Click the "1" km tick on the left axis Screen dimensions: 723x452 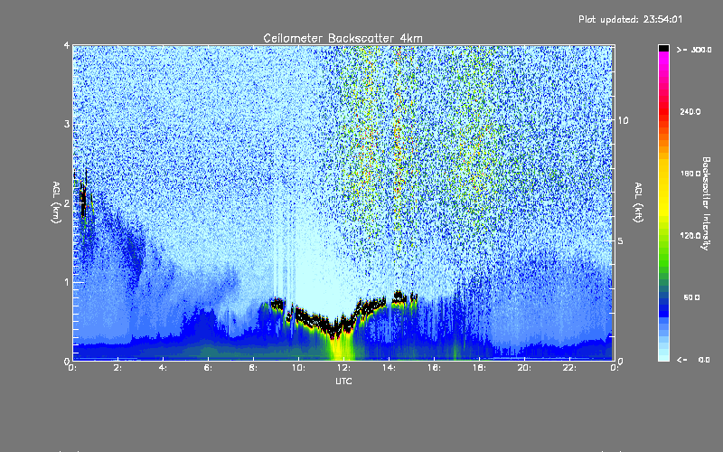click(67, 282)
